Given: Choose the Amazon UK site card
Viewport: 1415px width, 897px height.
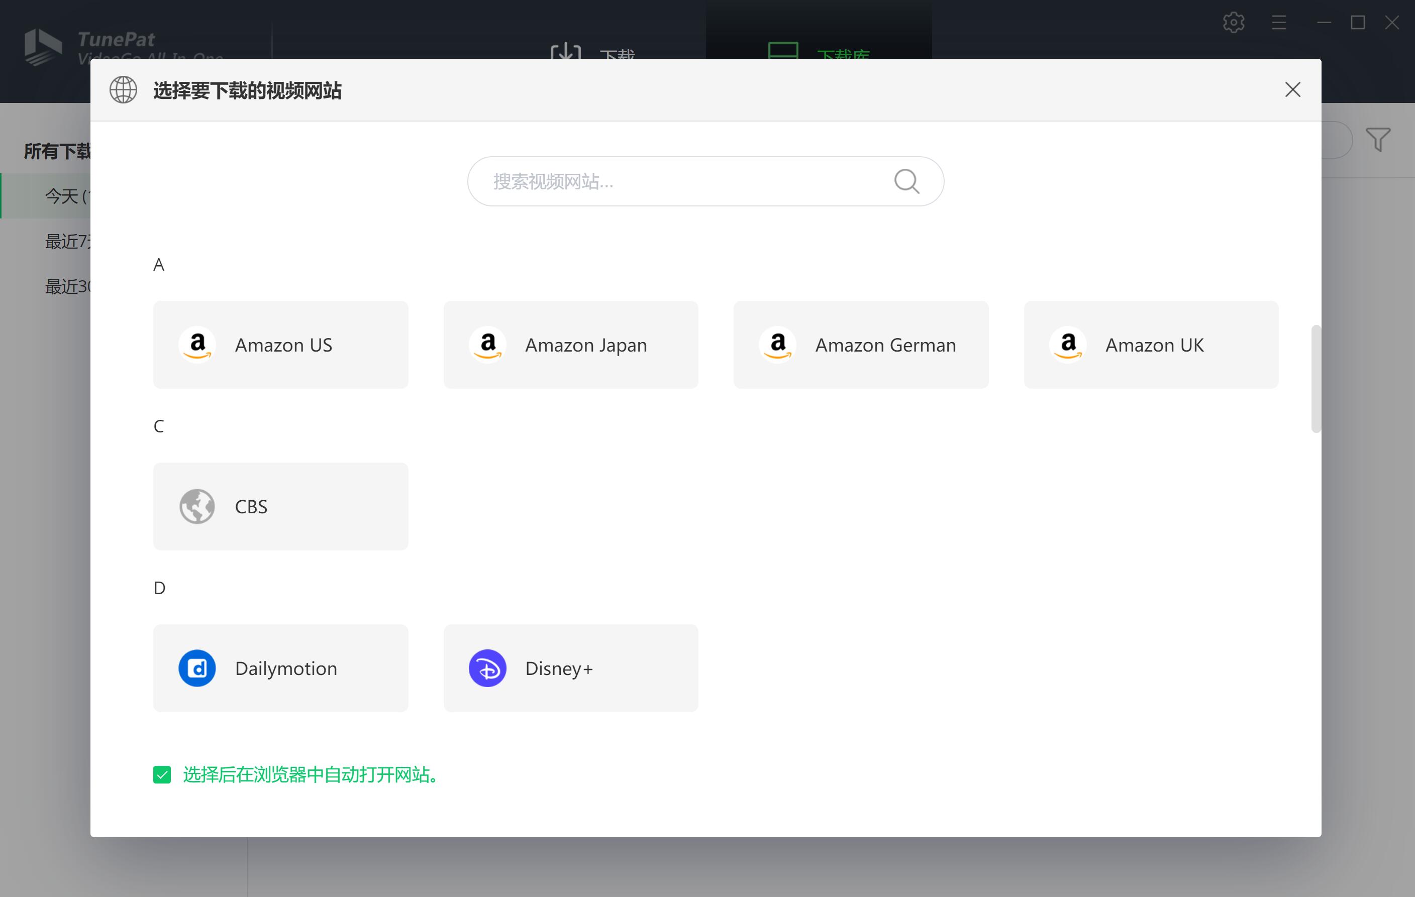Looking at the screenshot, I should click(1151, 345).
